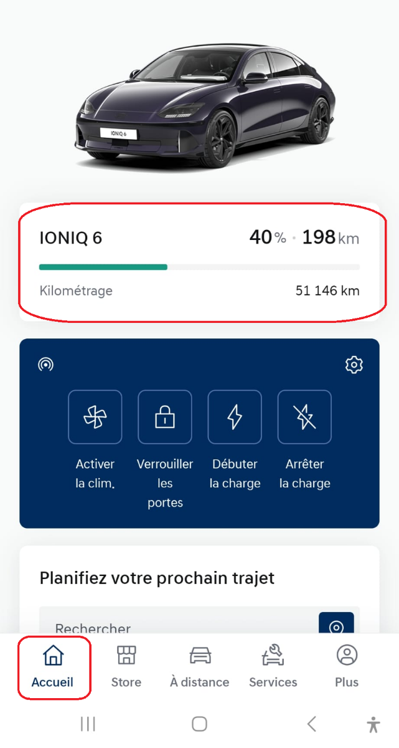Screen dimensions: 399x748
Task: Open the Plus tab
Action: pyautogui.click(x=346, y=666)
